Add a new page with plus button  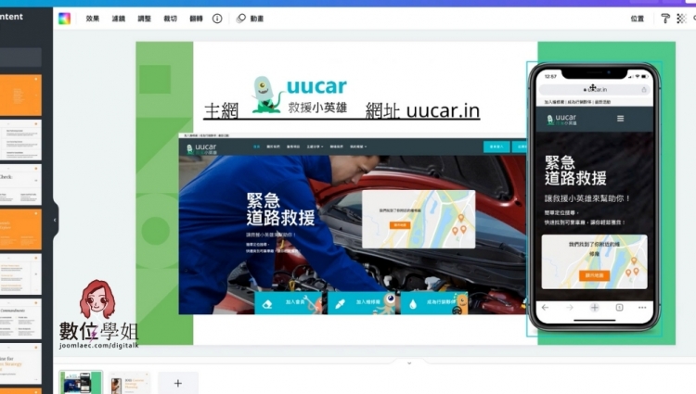pyautogui.click(x=178, y=384)
